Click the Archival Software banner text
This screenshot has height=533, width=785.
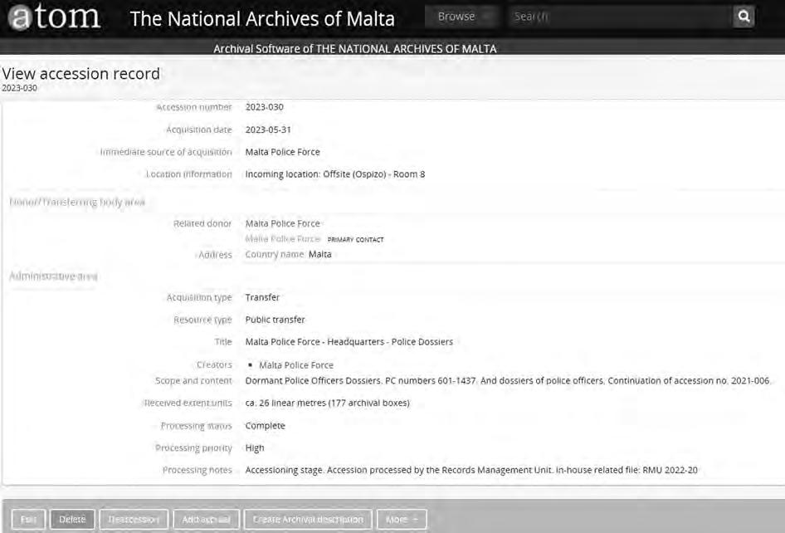point(355,49)
